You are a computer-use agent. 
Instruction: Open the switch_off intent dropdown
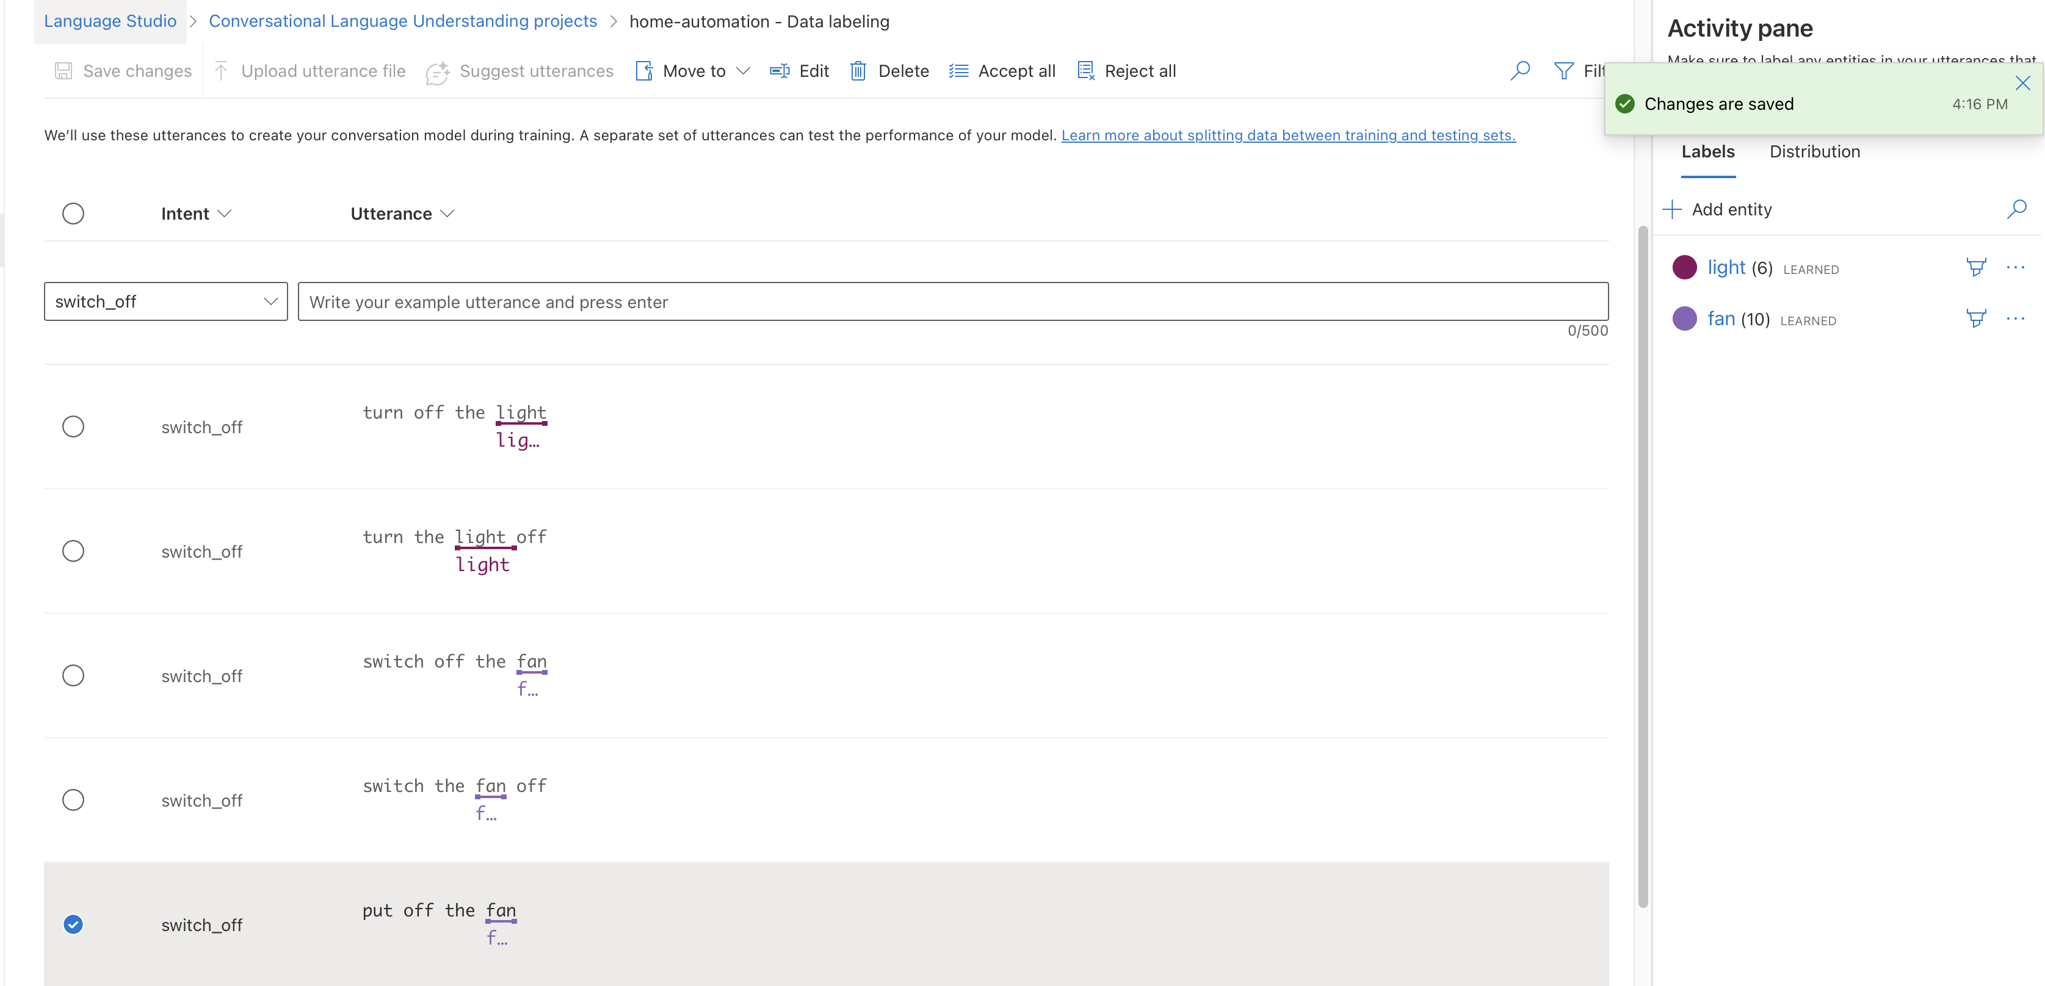point(165,301)
